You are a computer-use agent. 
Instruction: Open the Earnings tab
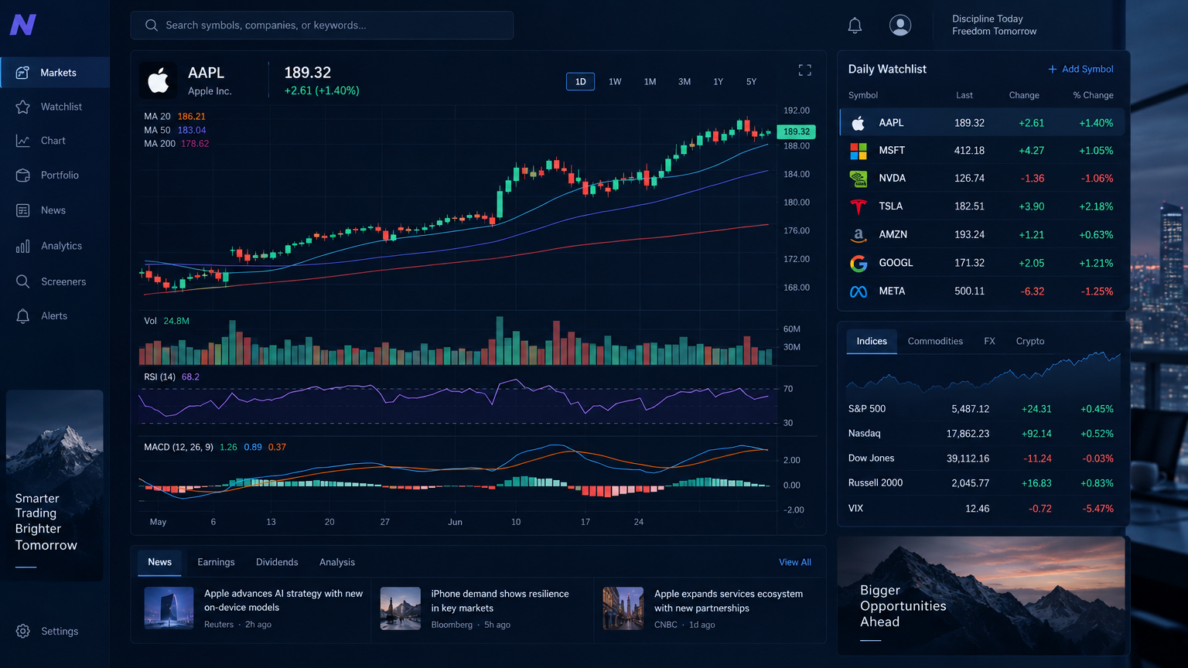(x=216, y=562)
